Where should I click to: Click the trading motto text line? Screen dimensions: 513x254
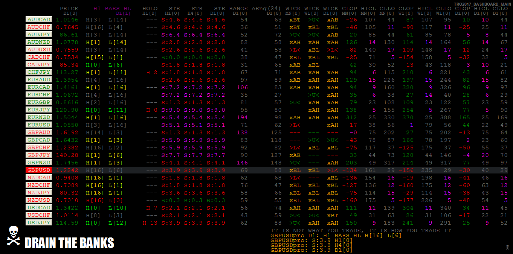pyautogui.click(x=360, y=230)
